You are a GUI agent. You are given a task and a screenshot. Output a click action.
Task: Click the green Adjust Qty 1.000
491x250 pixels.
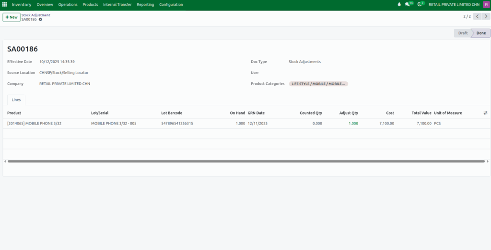click(353, 124)
